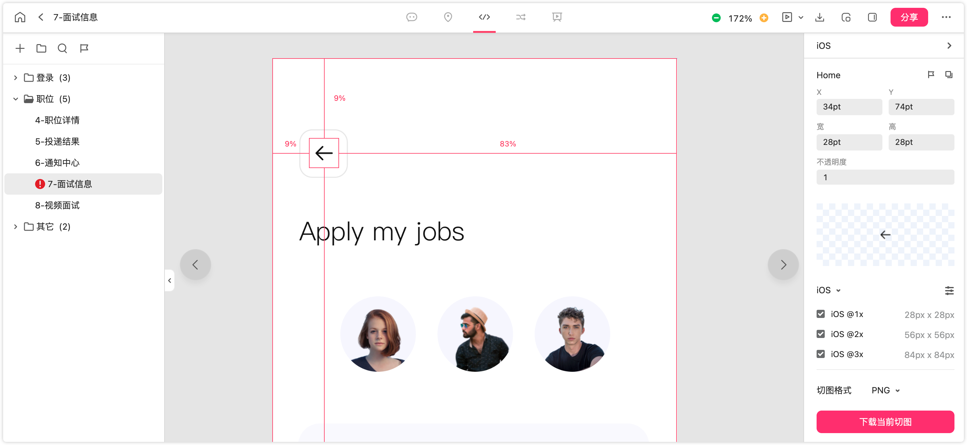
Task: Open the flow shuffle mode icon
Action: pos(521,17)
